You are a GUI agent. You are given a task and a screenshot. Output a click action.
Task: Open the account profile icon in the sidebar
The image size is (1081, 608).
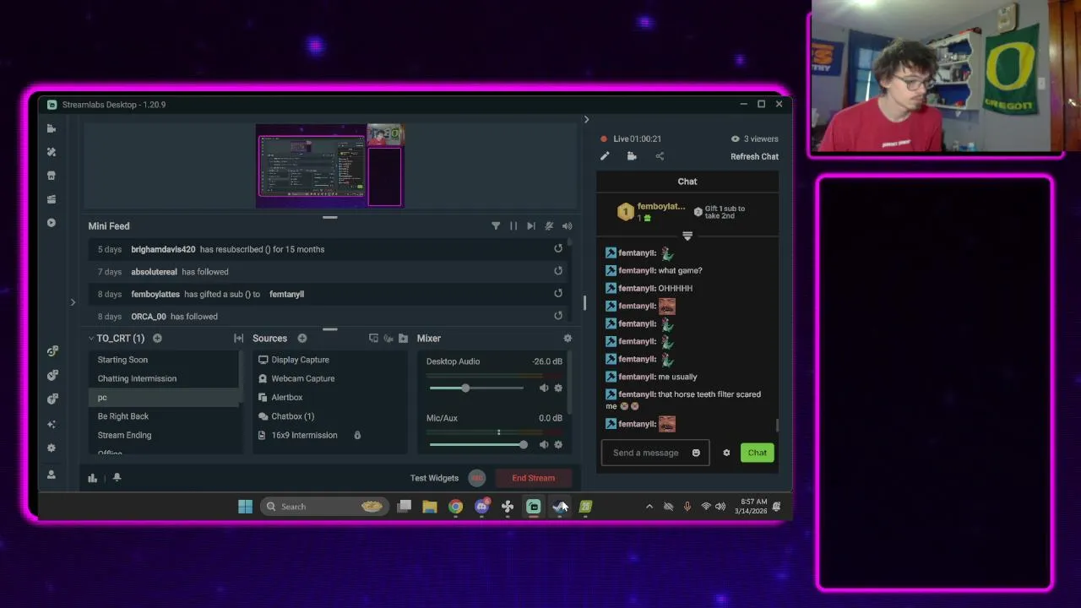(52, 475)
